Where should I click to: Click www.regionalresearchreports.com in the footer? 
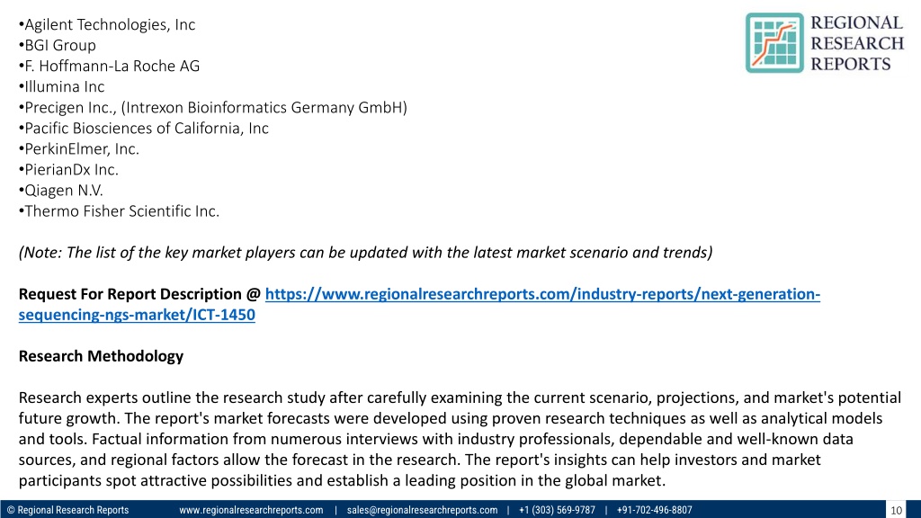click(x=251, y=510)
